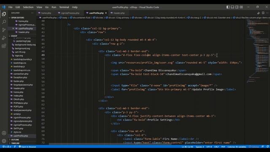Viewport: 270px width, 152px height.
Task: Collapse the ESHOP folder section
Action: click(x=14, y=36)
